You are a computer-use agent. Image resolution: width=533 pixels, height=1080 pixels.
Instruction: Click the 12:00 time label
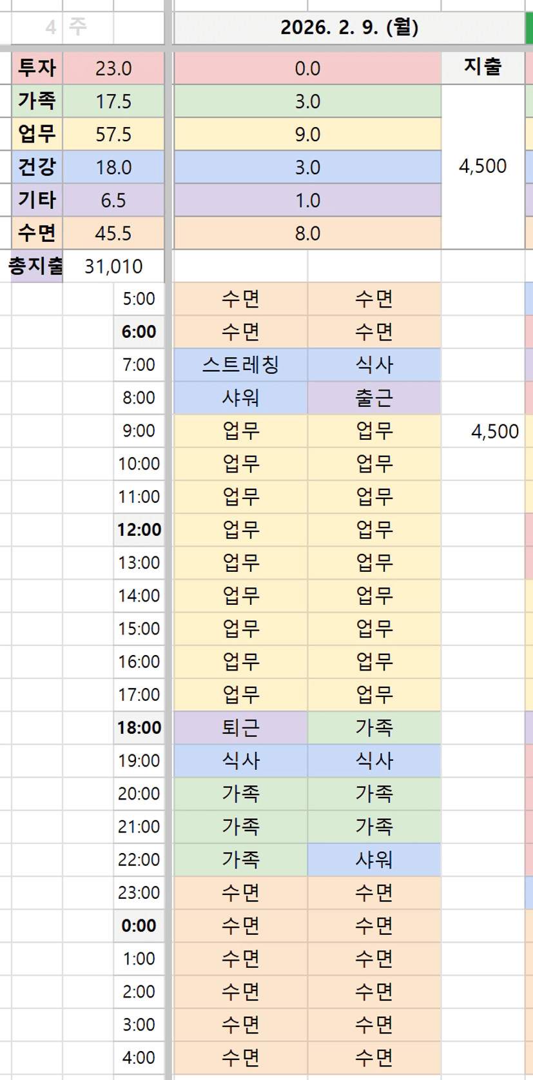pos(139,530)
